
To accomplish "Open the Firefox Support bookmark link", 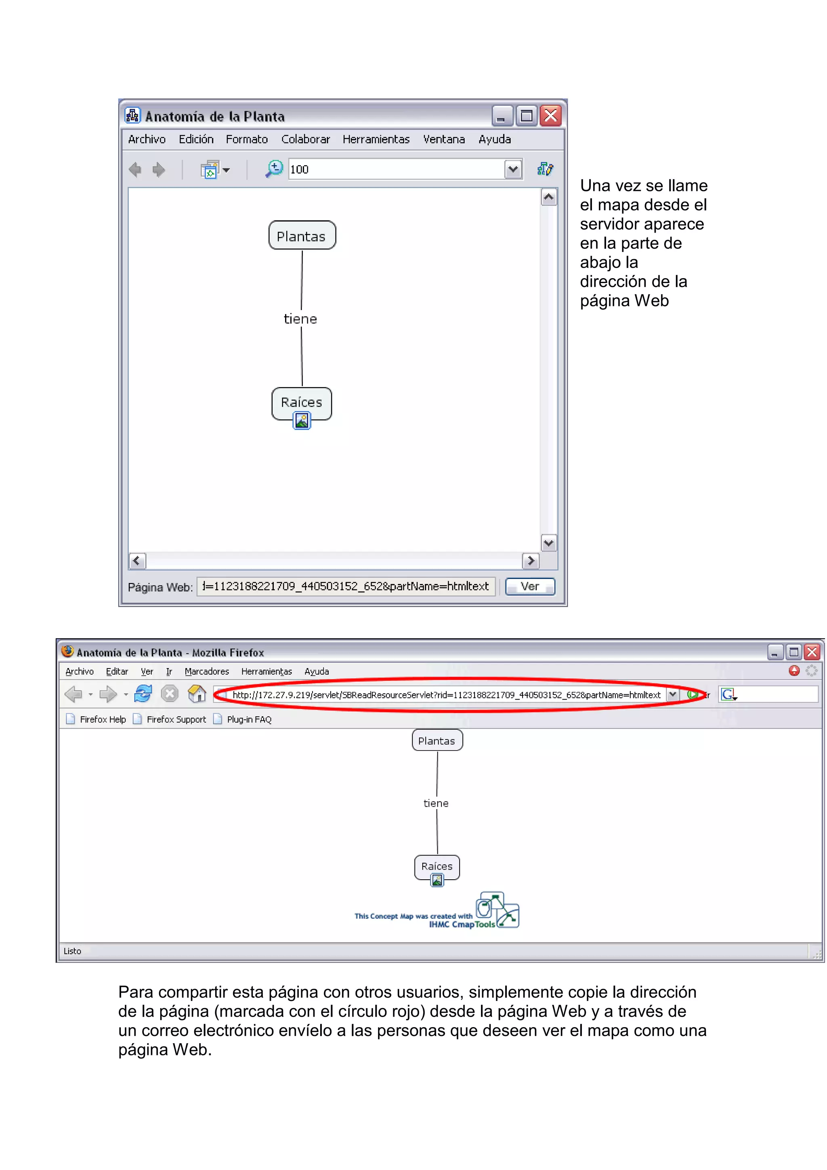I will 176,719.
